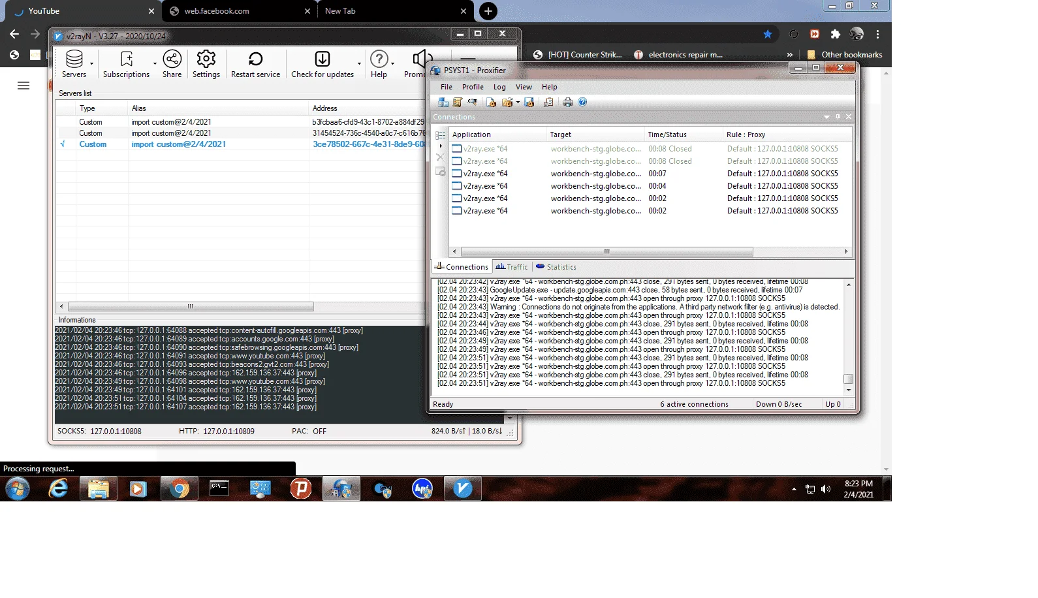1038x598 pixels.
Task: Click Check for updates in v2rayN
Action: [322, 64]
